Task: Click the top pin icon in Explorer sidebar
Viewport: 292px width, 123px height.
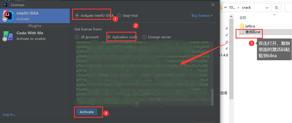Action: 226,28
